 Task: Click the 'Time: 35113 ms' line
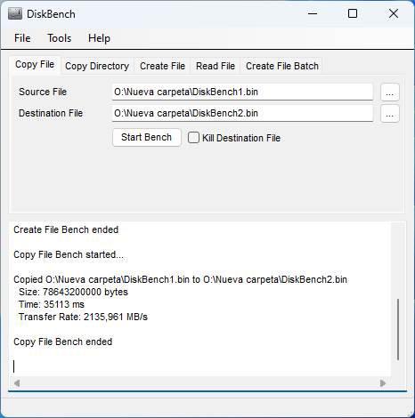(52, 304)
